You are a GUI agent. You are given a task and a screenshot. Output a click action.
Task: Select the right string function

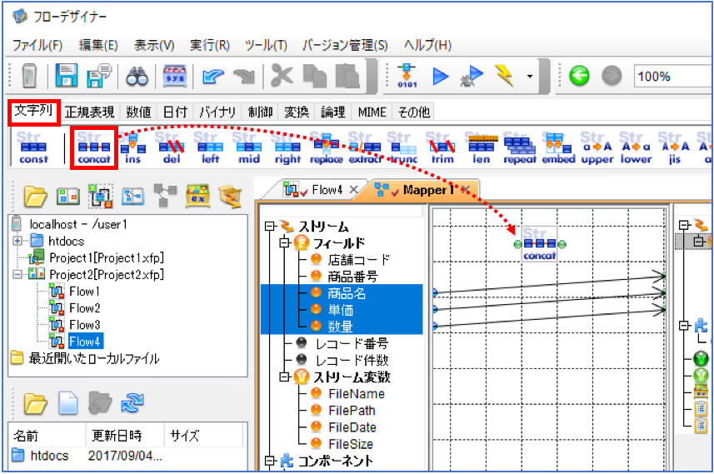(x=287, y=148)
